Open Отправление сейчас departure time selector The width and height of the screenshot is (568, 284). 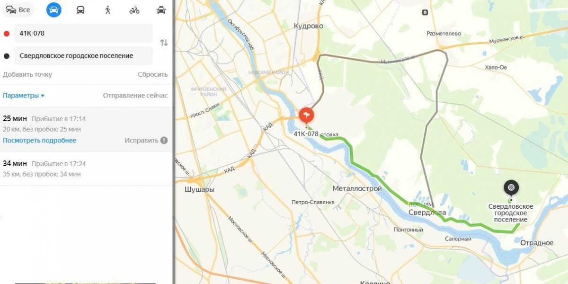click(x=135, y=96)
